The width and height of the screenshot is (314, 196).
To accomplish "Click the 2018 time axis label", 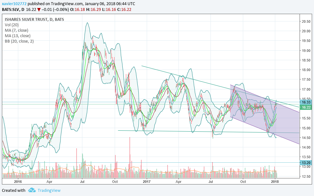I will tap(275, 182).
